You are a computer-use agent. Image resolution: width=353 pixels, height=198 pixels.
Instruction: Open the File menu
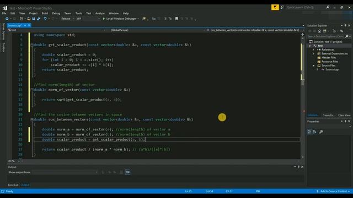pyautogui.click(x=4, y=13)
